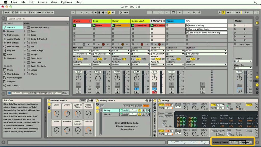Click the NEW button in the transport
261x147 pixels.
click(126, 12)
